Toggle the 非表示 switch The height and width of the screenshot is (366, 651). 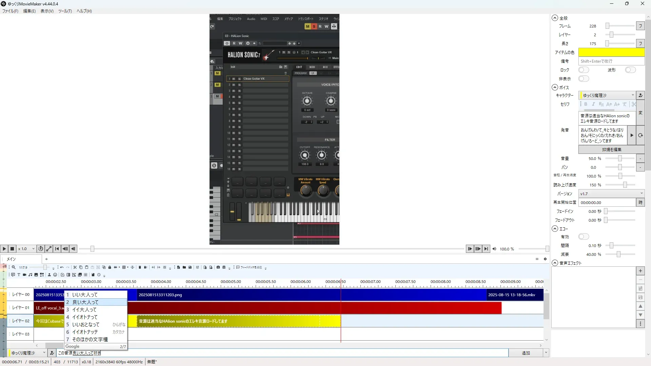click(x=584, y=79)
